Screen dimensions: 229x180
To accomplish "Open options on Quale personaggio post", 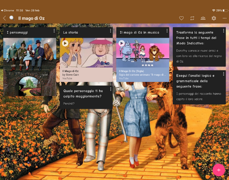I will coord(111,89).
